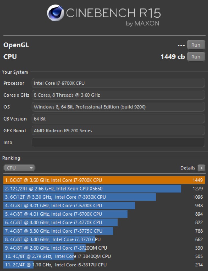Viewport: 208px width, 271px height.
Task: Click the by MAXON subtitle
Action: 143,23
